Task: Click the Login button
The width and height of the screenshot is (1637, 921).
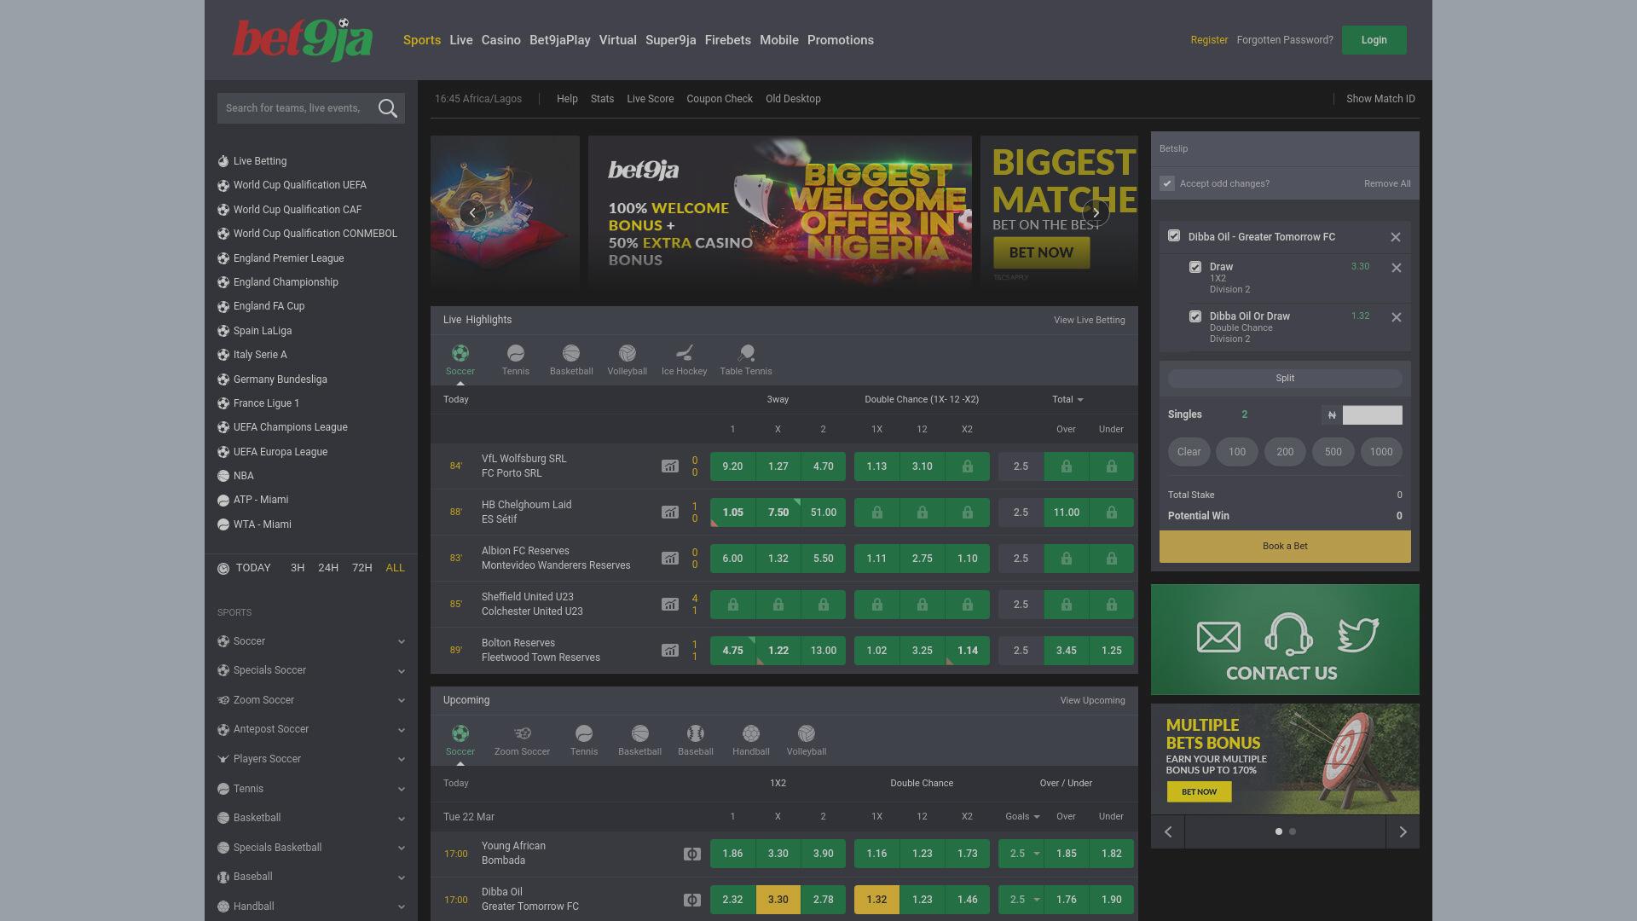Action: (x=1374, y=40)
